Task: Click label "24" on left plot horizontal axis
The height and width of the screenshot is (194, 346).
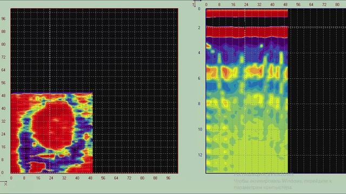Action: point(51,178)
